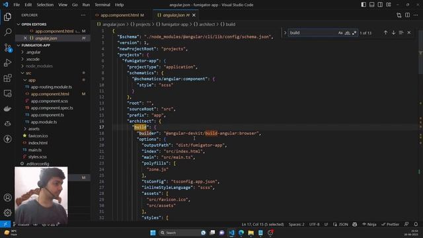Open Customize Layout icon in title bar
The image size is (423, 238).
click(x=389, y=5)
